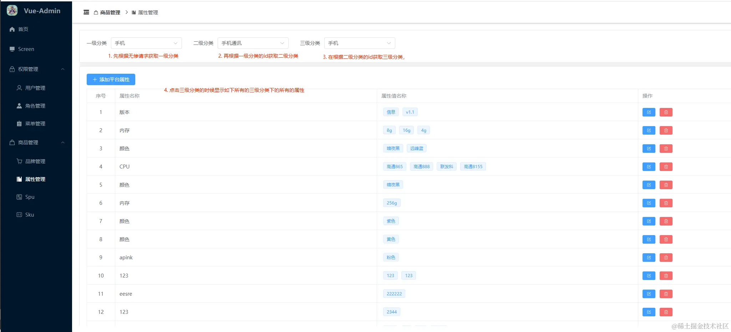Click the 高通8155 value tag
This screenshot has width=731, height=332.
(x=473, y=167)
